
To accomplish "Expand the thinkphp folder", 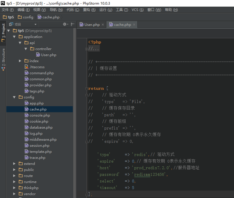I will [14, 188].
